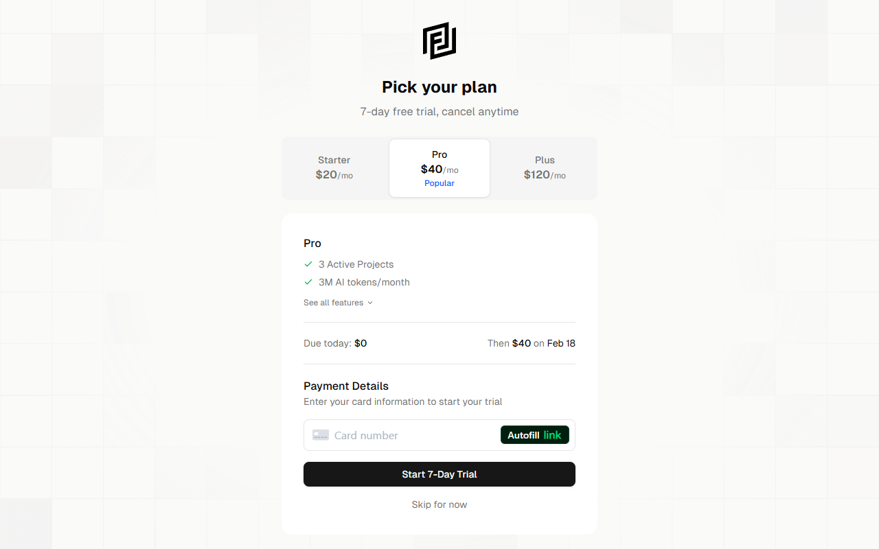The width and height of the screenshot is (879, 549).
Task: Click the "Then $40 on Feb 18" billing text
Action: (531, 343)
